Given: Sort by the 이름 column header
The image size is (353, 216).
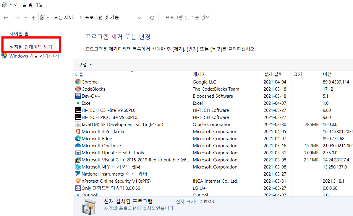Looking at the screenshot, I should pyautogui.click(x=132, y=74).
